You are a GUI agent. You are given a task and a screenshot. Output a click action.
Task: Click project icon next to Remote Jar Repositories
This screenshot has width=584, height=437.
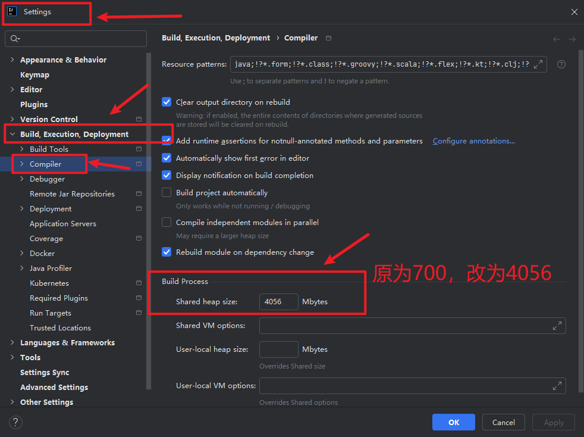[x=139, y=193]
